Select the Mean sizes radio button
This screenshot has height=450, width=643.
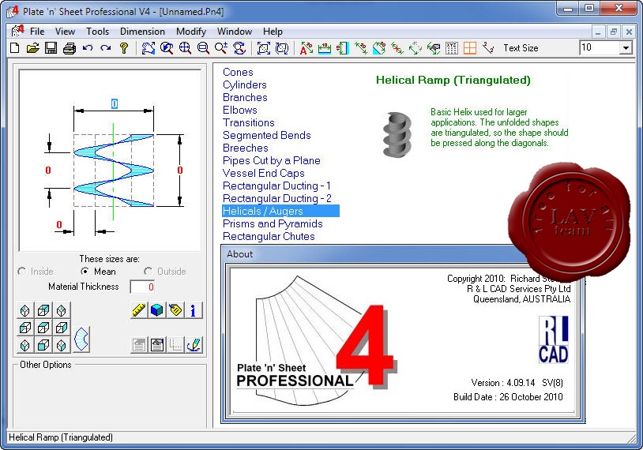click(x=85, y=272)
